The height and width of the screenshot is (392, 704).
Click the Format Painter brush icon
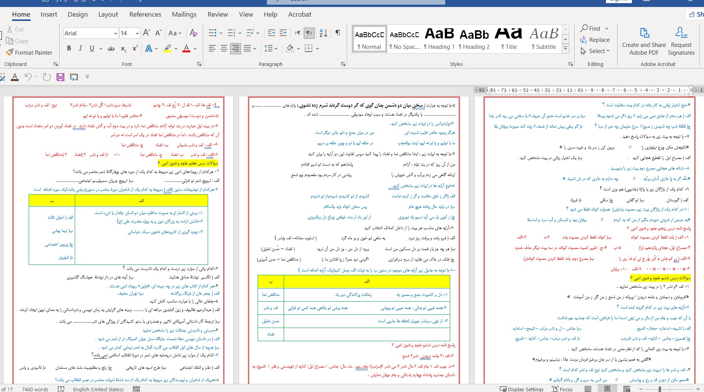pos(10,52)
